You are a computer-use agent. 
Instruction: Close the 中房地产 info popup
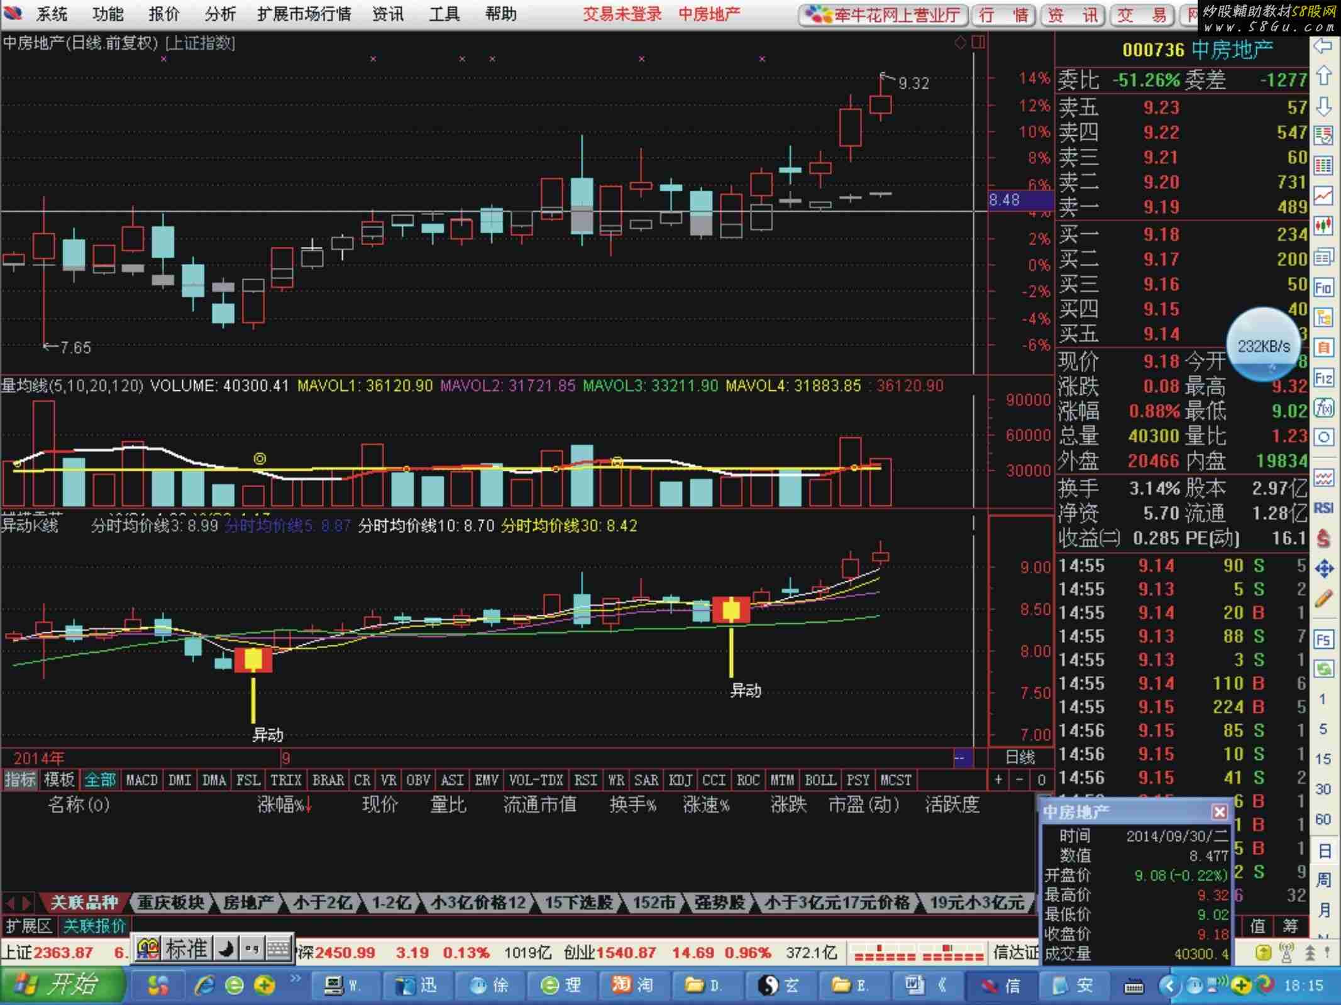point(1219,812)
